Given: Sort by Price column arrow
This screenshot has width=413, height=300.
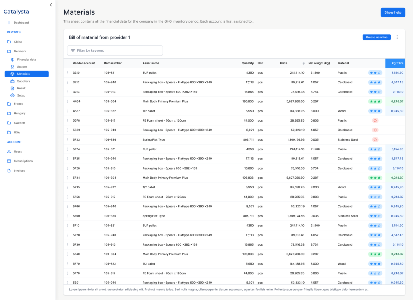Looking at the screenshot, I should click(x=303, y=64).
